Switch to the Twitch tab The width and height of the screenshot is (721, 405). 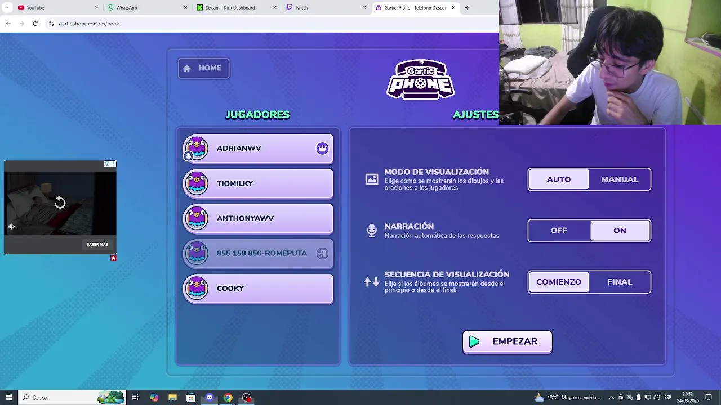pos(326,8)
